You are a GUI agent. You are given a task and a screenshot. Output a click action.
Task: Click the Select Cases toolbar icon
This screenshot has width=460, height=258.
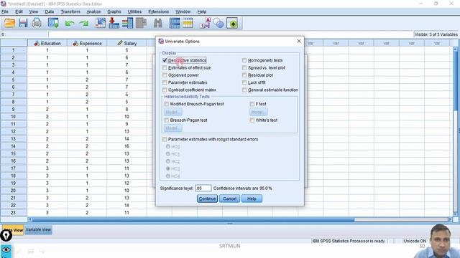click(x=188, y=23)
